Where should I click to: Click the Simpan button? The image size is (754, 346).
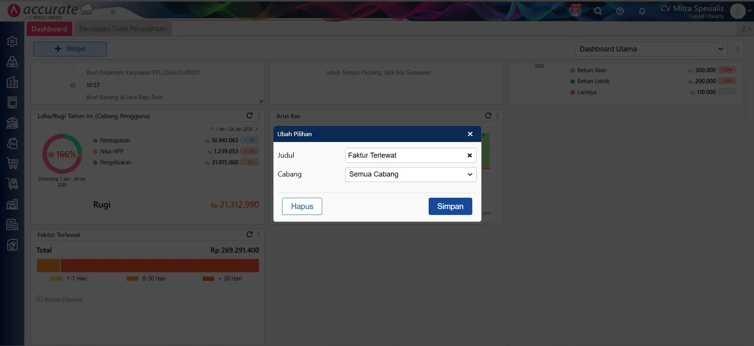pyautogui.click(x=450, y=206)
